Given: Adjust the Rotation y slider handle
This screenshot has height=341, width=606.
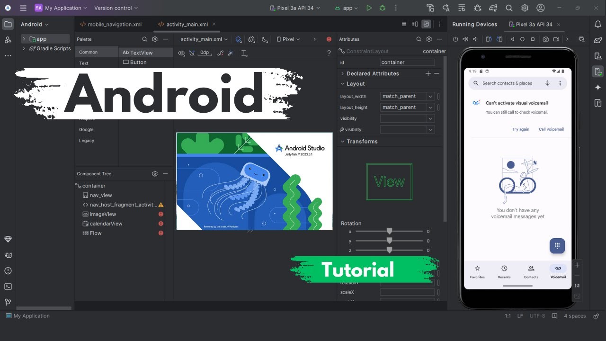Looking at the screenshot, I should pyautogui.click(x=389, y=241).
